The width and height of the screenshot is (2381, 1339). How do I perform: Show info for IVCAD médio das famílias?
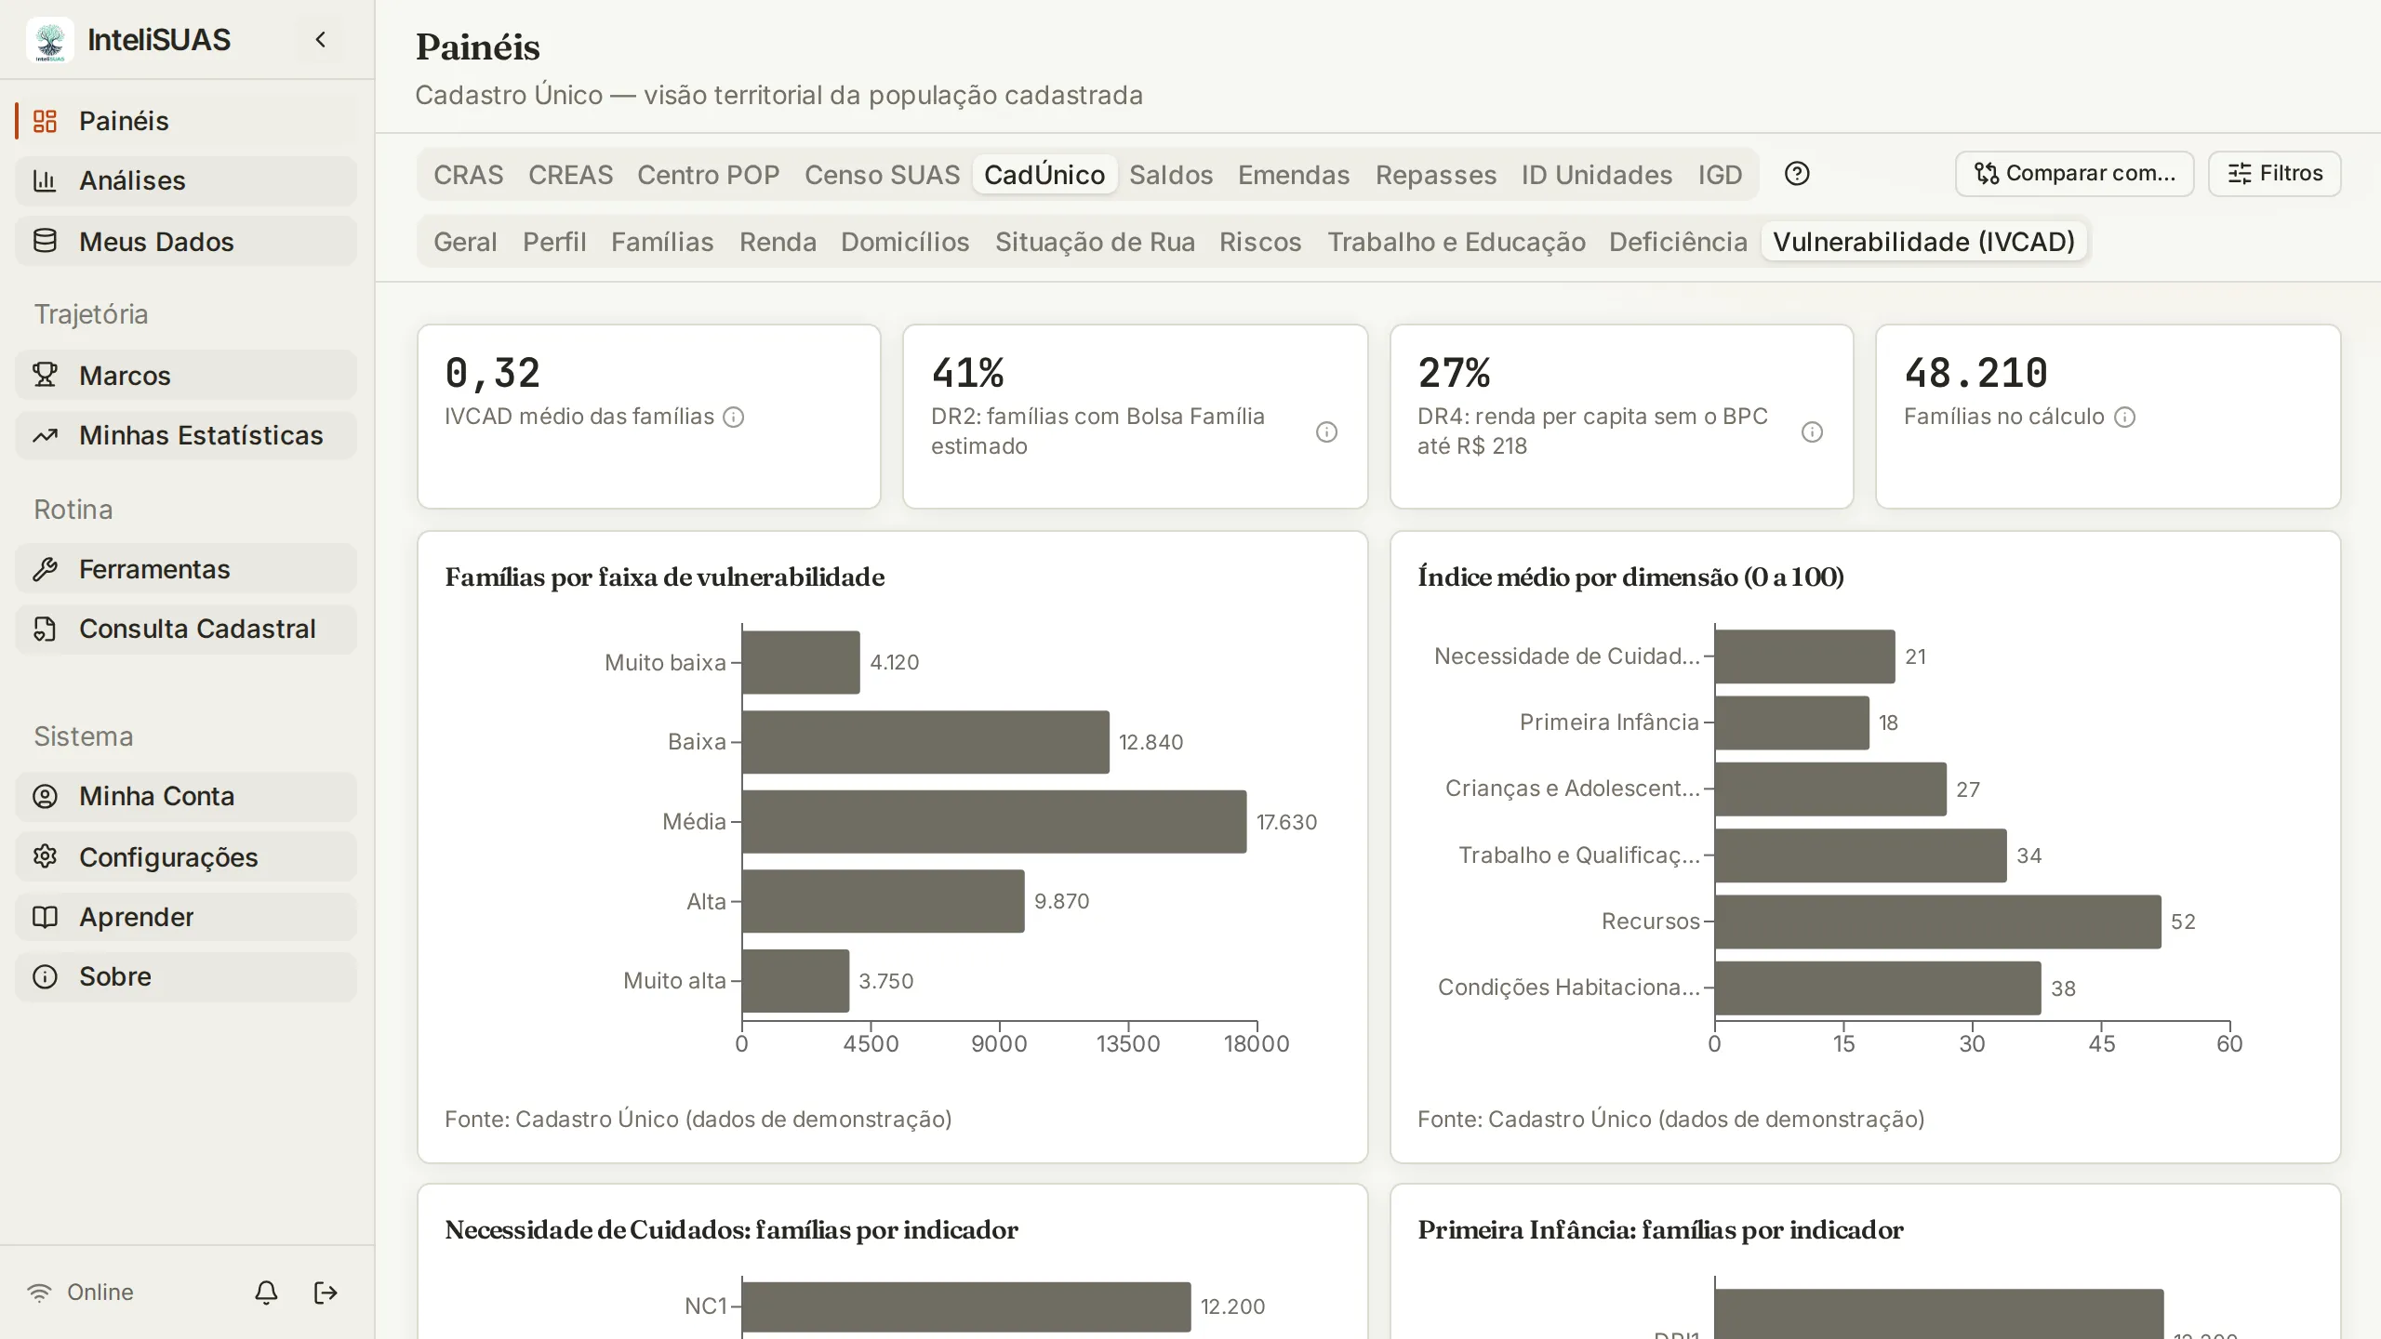[734, 418]
